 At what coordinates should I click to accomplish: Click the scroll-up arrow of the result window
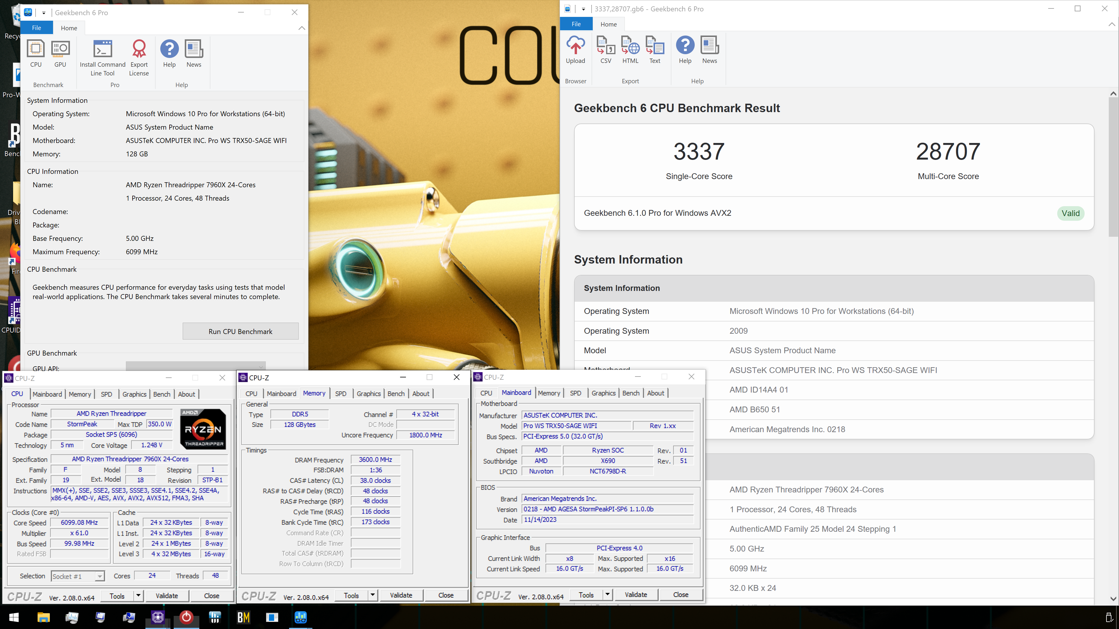(x=1113, y=93)
